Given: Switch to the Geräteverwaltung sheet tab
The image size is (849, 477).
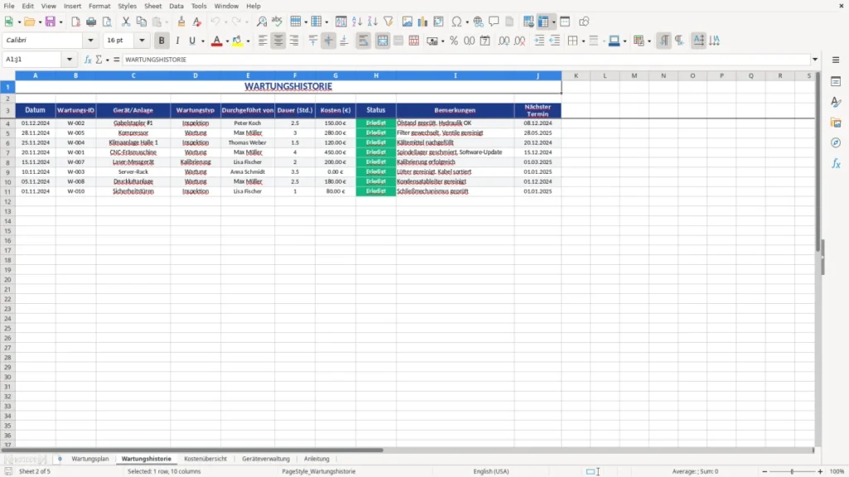Looking at the screenshot, I should (x=266, y=459).
